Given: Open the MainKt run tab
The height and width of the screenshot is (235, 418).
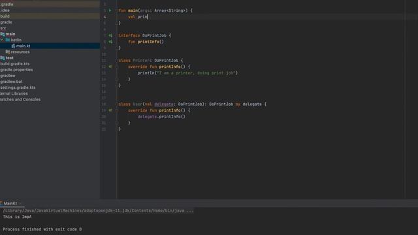Looking at the screenshot, I should coord(10,203).
